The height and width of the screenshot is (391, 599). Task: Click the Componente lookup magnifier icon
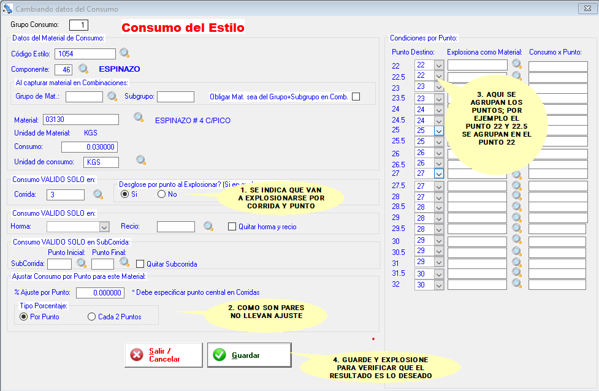pos(83,69)
